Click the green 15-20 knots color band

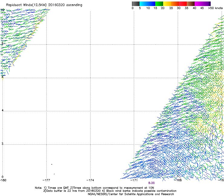tap(159, 4)
